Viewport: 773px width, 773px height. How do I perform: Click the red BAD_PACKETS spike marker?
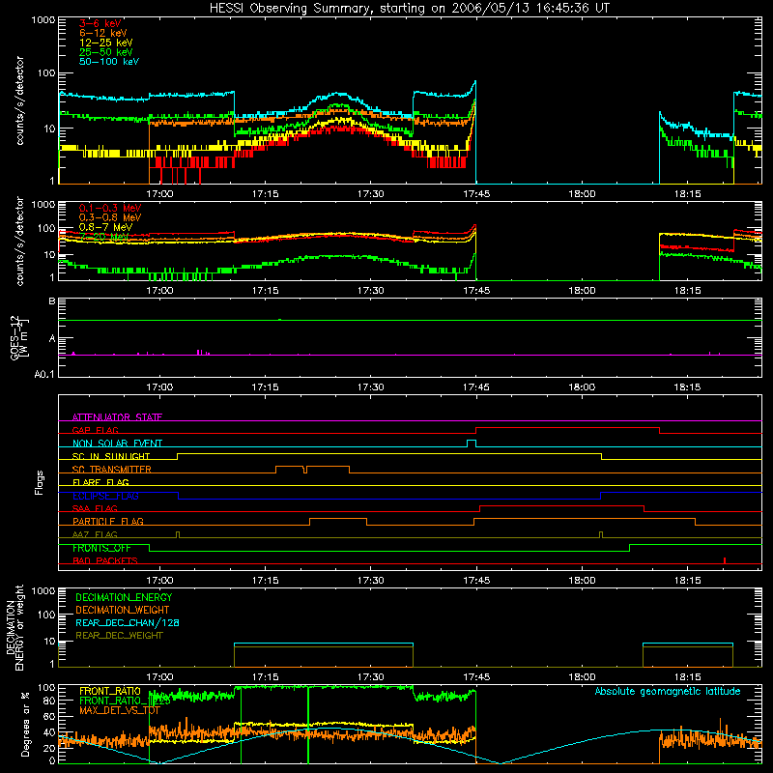[x=724, y=560]
